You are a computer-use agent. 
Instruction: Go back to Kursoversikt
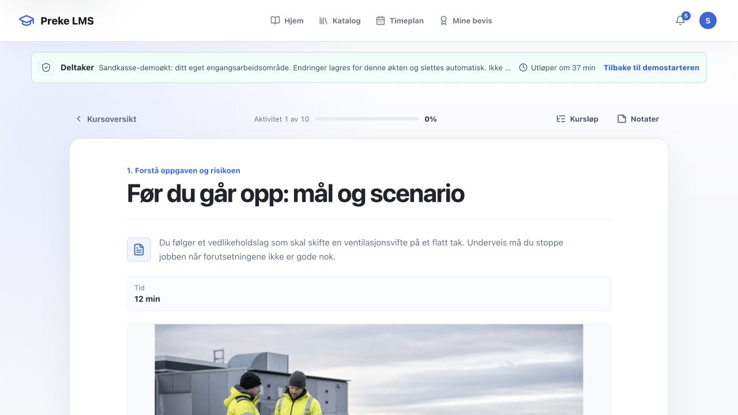pos(106,119)
